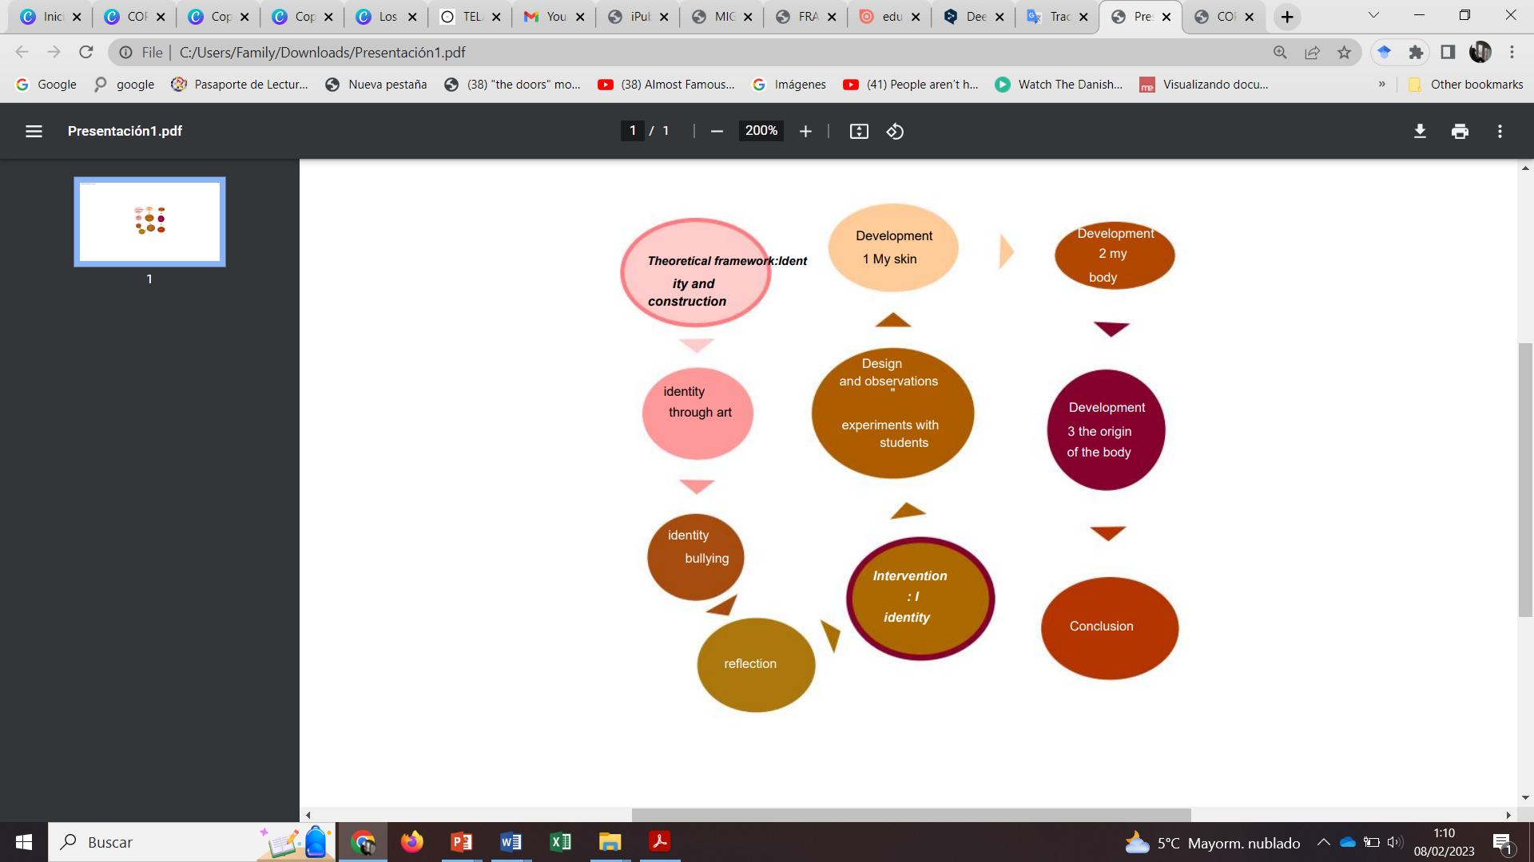Viewport: 1534px width, 862px height.
Task: Click the zoom out minus icon
Action: (x=717, y=131)
